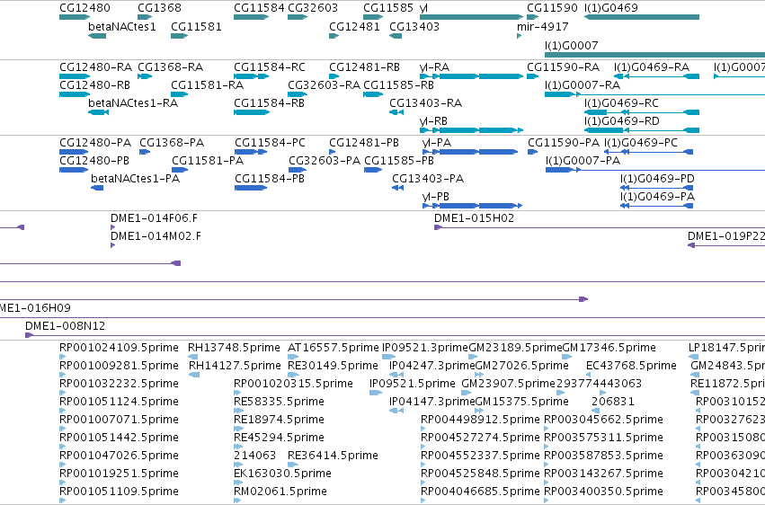
Task: Select the long yl gene bar
Action: click(x=471, y=17)
